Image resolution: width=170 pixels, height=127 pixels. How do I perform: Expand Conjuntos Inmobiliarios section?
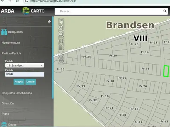coord(17,93)
